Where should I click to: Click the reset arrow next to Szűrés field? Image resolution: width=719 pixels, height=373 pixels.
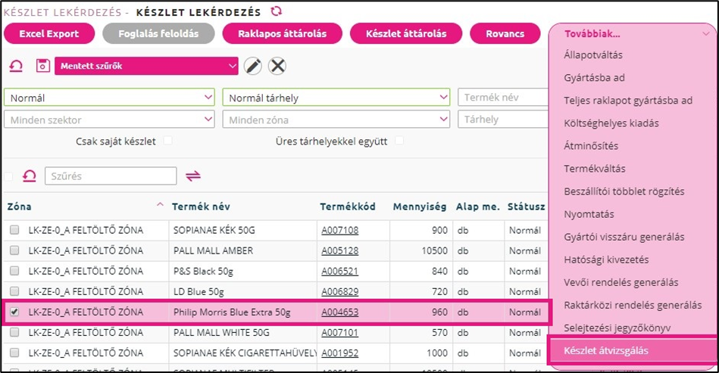click(x=30, y=176)
